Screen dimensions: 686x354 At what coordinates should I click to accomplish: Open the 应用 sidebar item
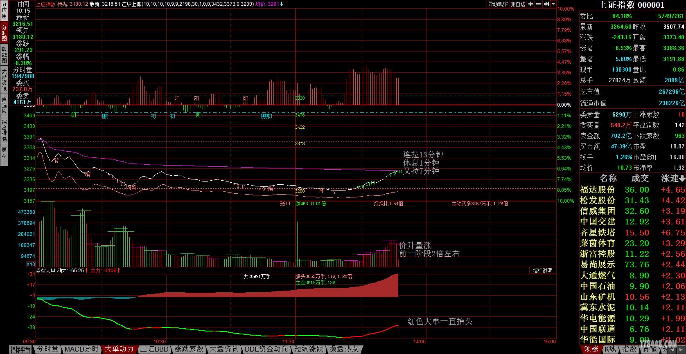(x=4, y=11)
